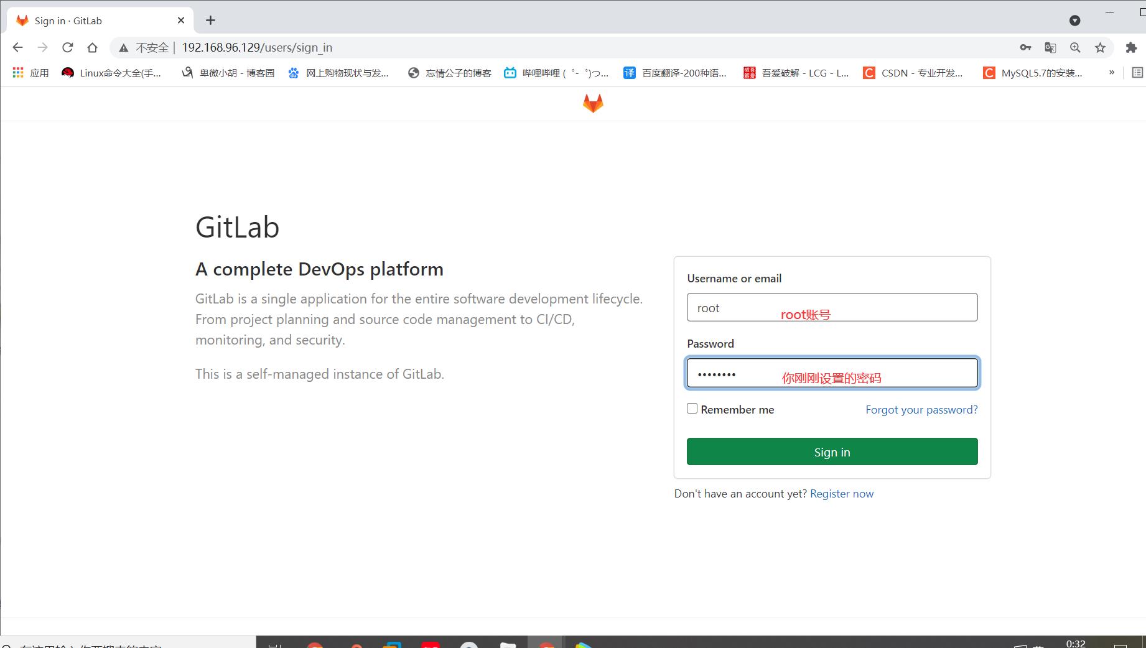Open 忘情公子的博客 bookmark
Viewport: 1146px width, 648px height.
pos(450,73)
